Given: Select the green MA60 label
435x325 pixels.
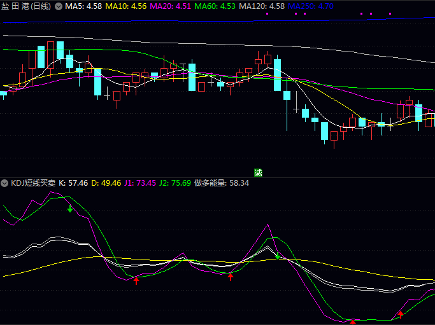Looking at the screenshot, I should tap(215, 6).
